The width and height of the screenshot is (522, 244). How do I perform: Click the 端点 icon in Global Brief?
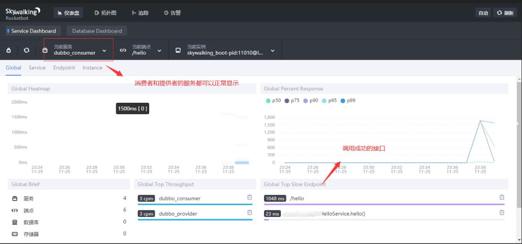(x=15, y=211)
